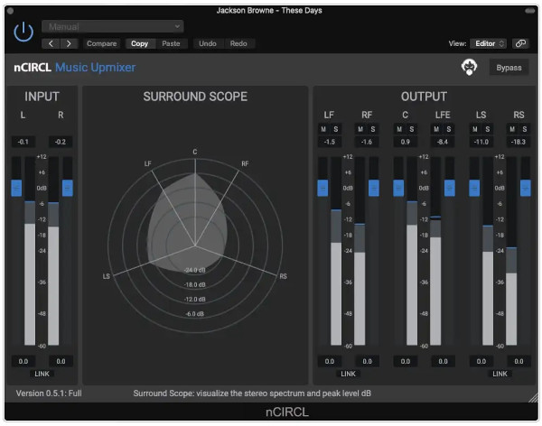Close the plugin window
The height and width of the screenshot is (426, 542).
pos(10,11)
